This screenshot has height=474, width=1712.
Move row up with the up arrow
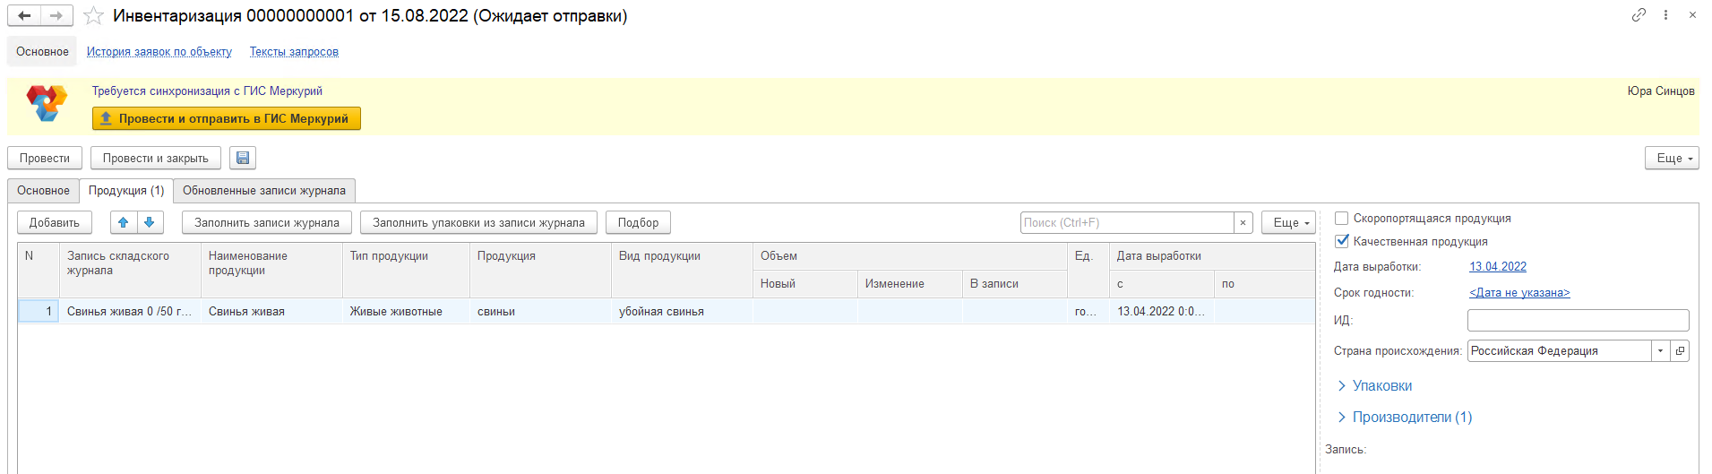pos(124,222)
